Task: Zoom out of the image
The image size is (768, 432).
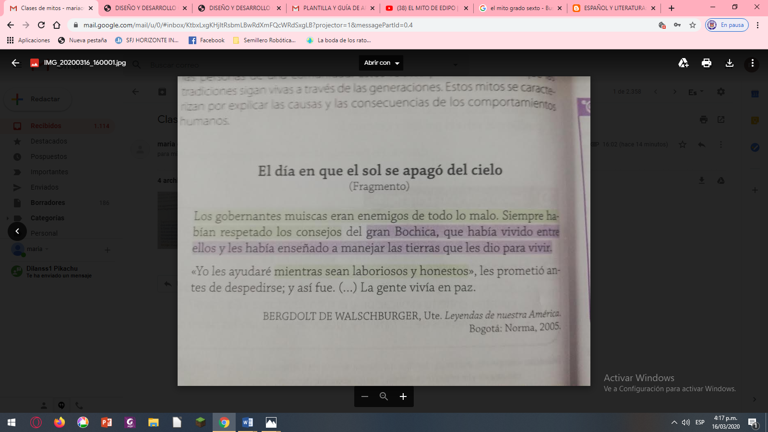Action: pyautogui.click(x=365, y=396)
